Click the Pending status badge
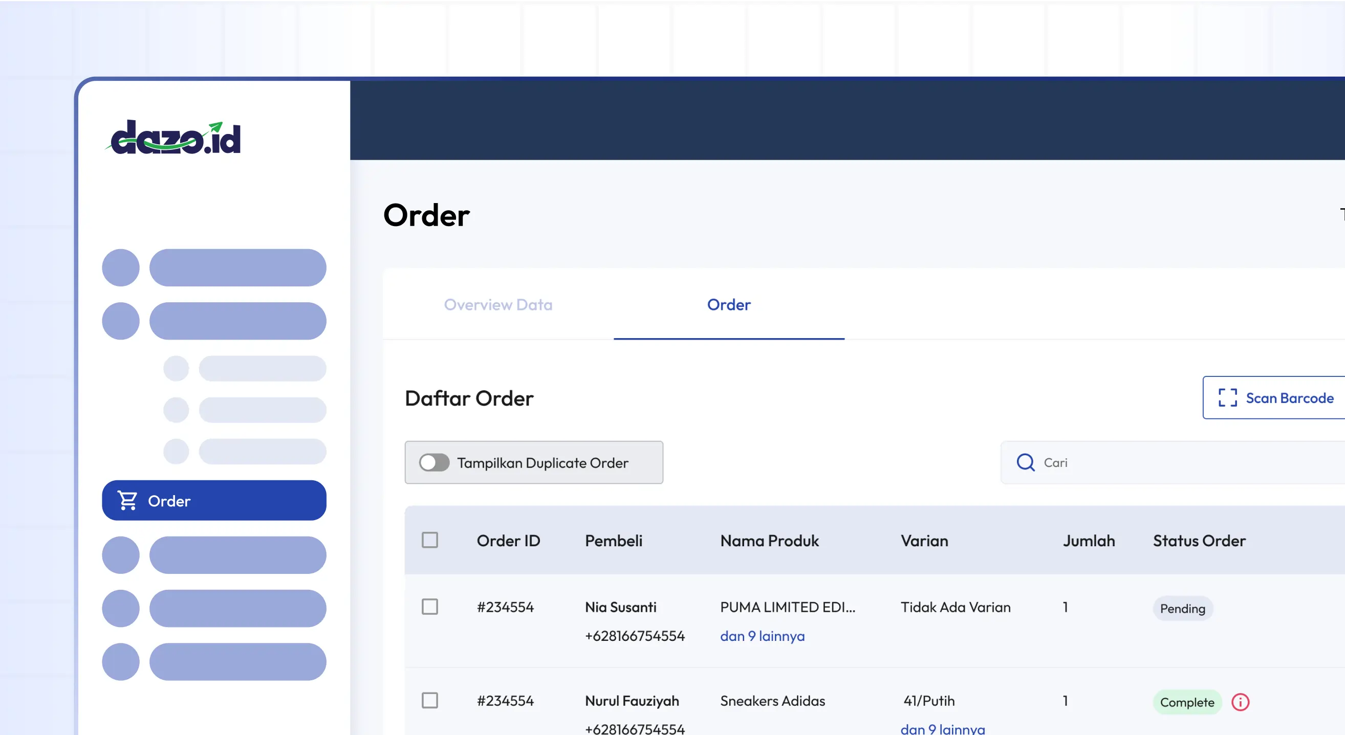The width and height of the screenshot is (1345, 735). point(1182,608)
